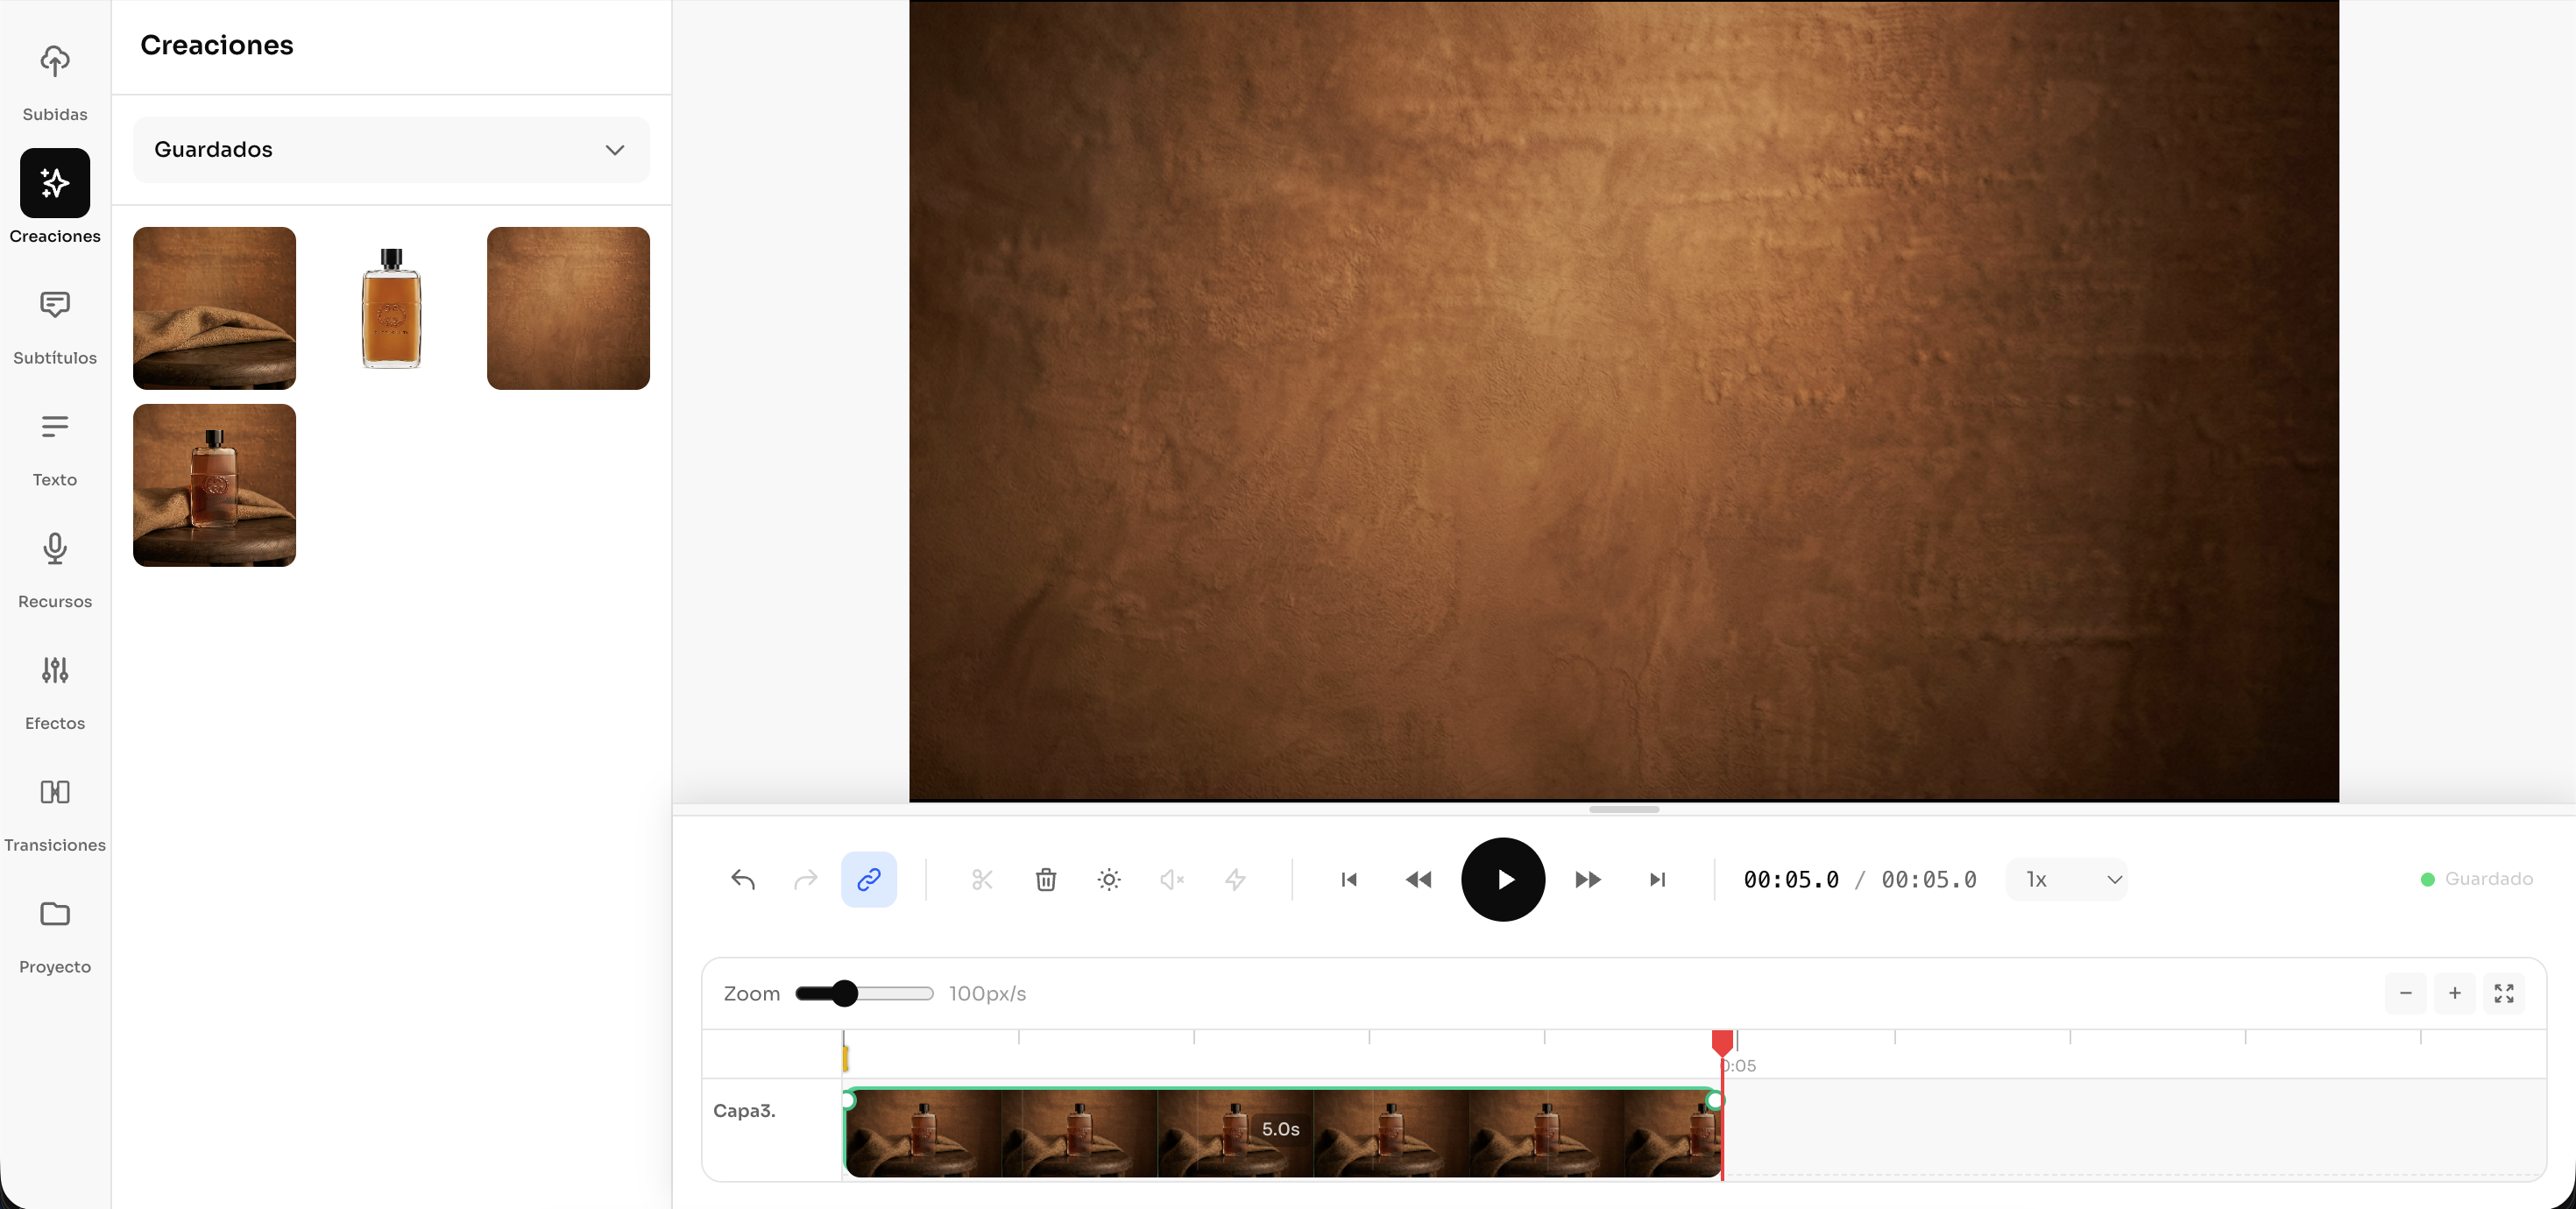Click the scissors split clip icon
Screen dimensions: 2576x1209
(x=981, y=879)
